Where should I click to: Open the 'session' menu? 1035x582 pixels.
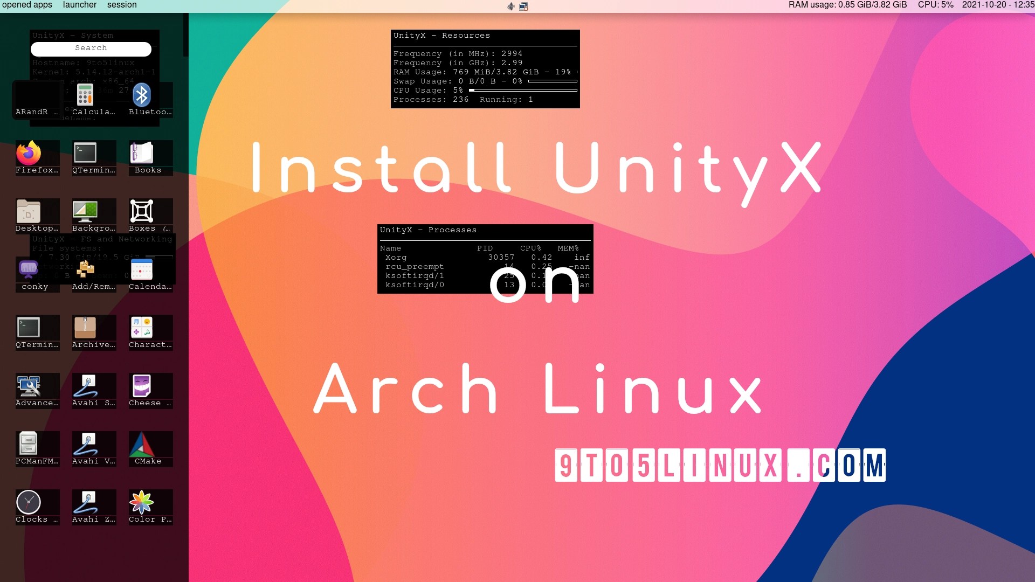point(122,5)
